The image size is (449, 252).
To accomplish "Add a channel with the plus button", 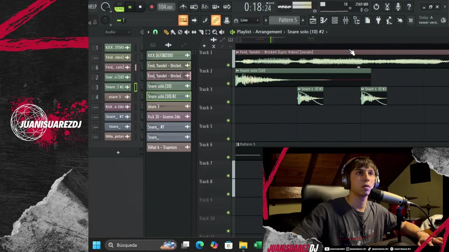I will click(x=118, y=153).
